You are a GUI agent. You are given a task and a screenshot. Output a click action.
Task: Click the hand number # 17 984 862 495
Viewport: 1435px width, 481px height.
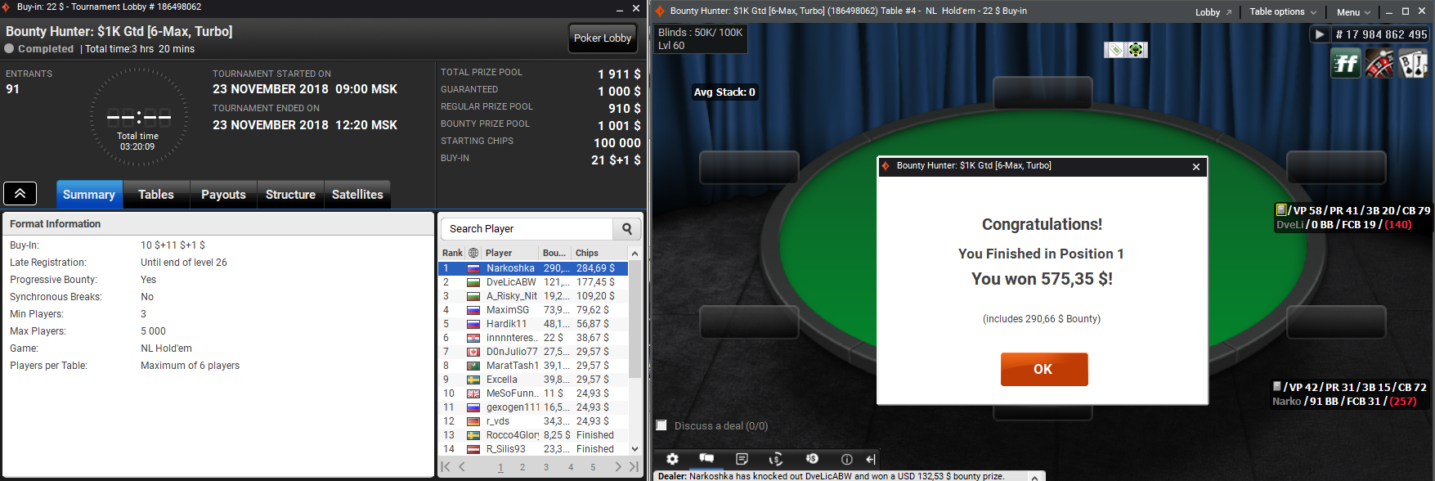pyautogui.click(x=1381, y=34)
